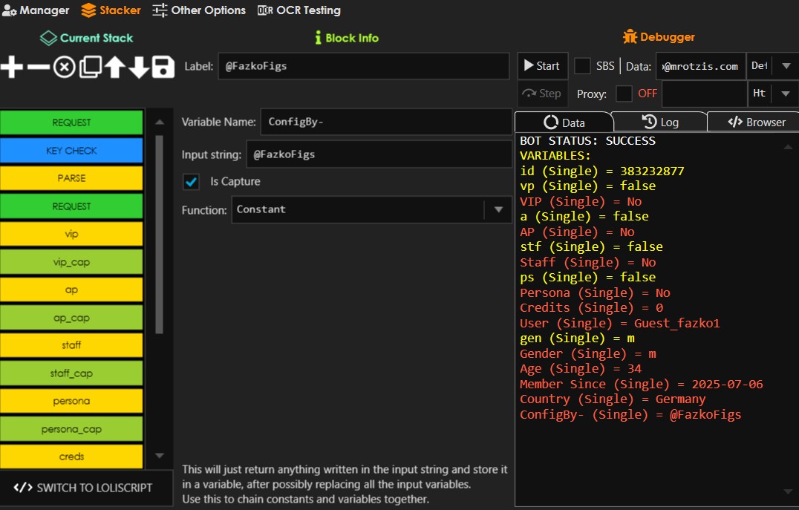Toggle the Is Capture checkbox

tap(192, 181)
